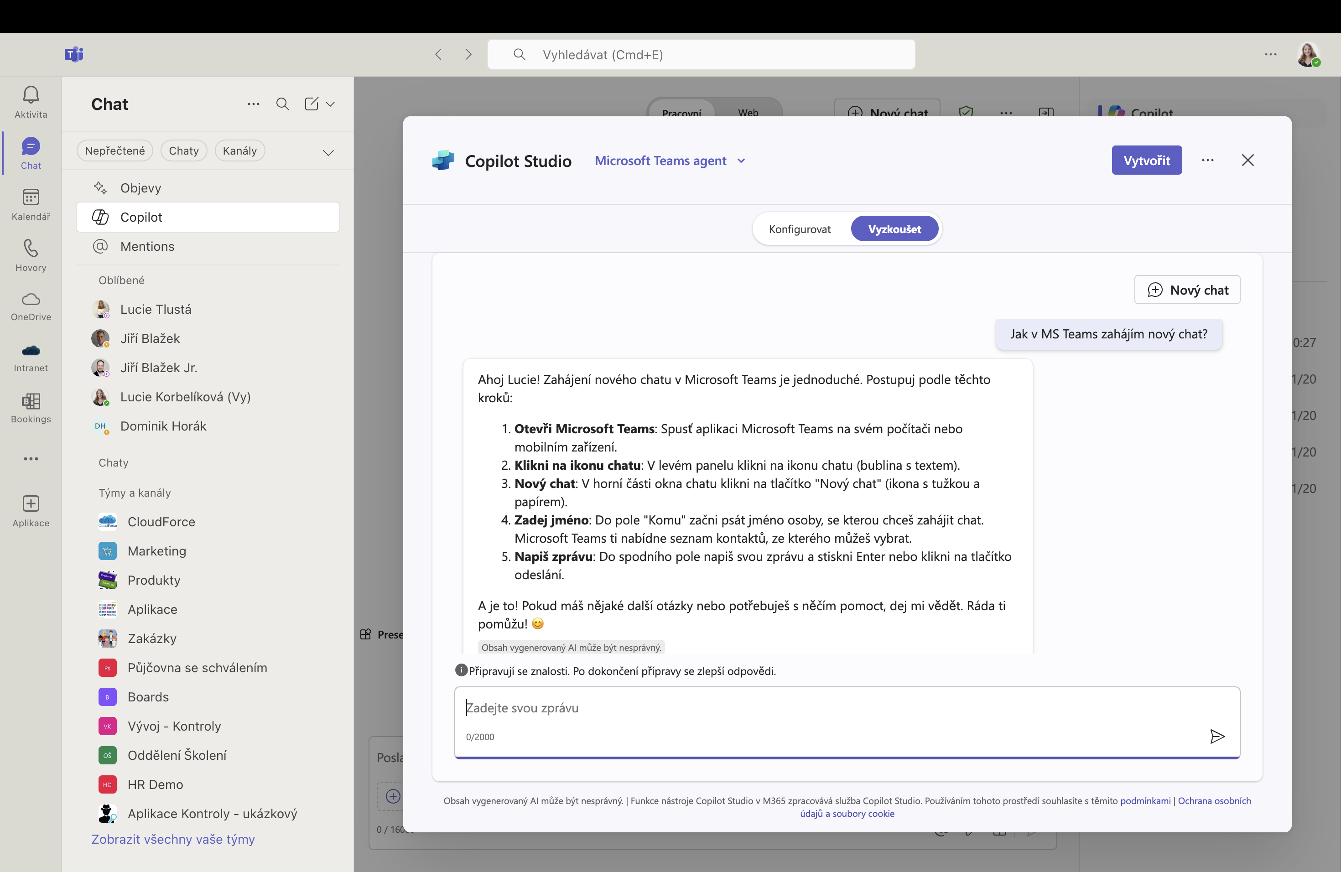Image resolution: width=1341 pixels, height=872 pixels.
Task: Send the message with arrow icon
Action: 1217,736
